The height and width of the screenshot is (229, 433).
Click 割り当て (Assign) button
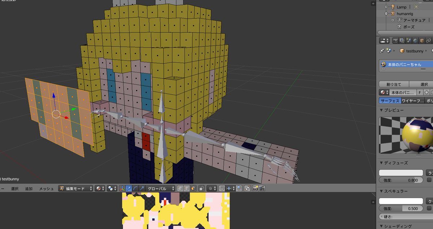(x=394, y=84)
